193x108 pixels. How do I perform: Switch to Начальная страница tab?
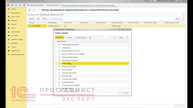(x=36, y=5)
